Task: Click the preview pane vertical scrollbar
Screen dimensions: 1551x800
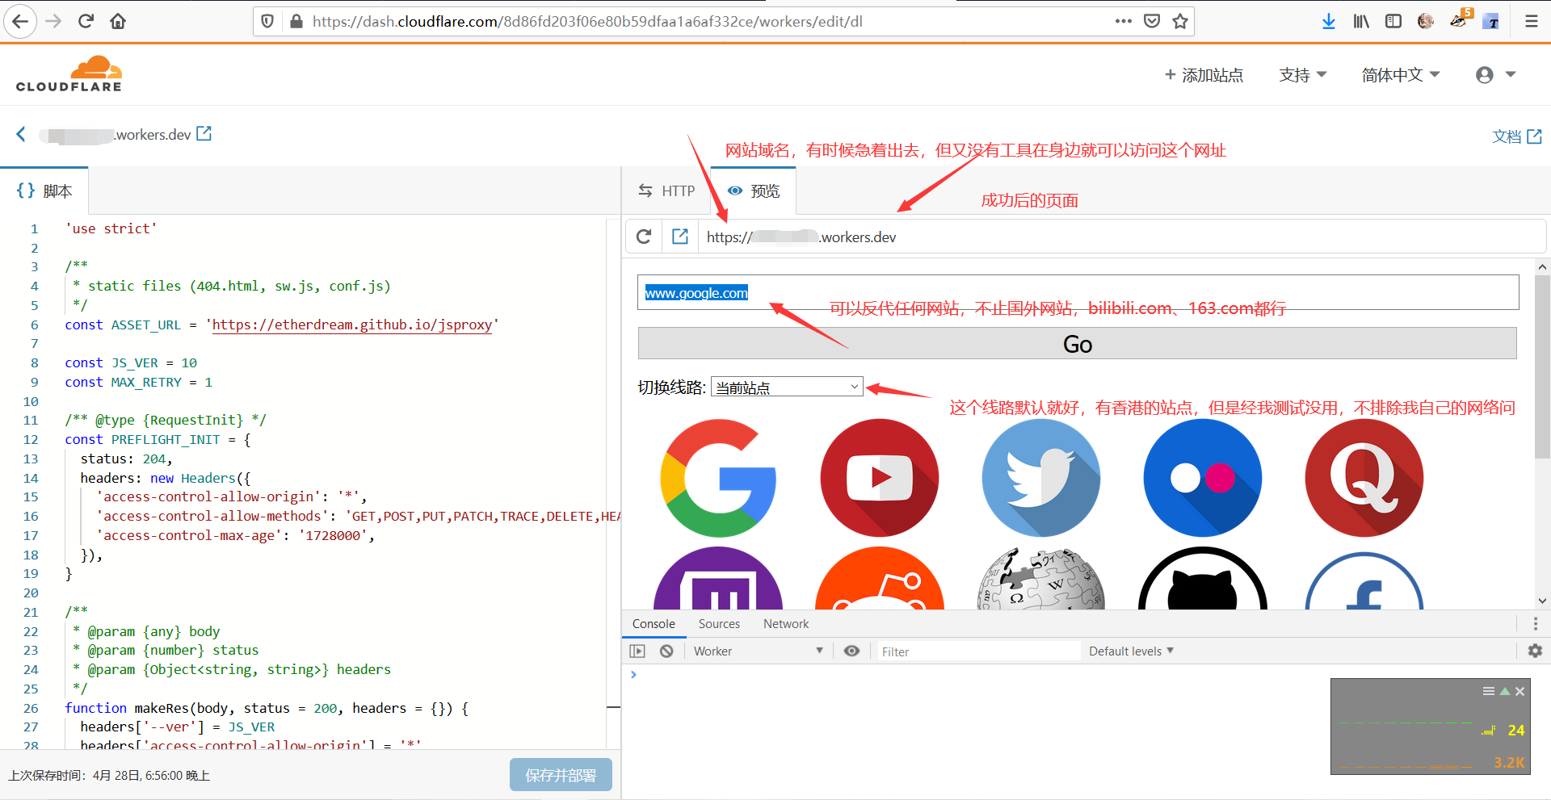Action: click(x=1542, y=367)
